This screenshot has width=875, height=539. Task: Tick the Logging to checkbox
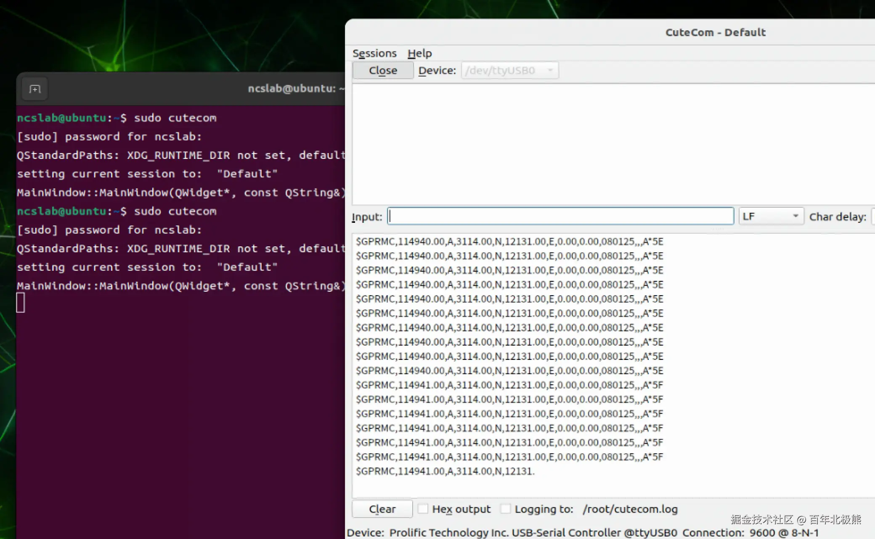point(506,509)
